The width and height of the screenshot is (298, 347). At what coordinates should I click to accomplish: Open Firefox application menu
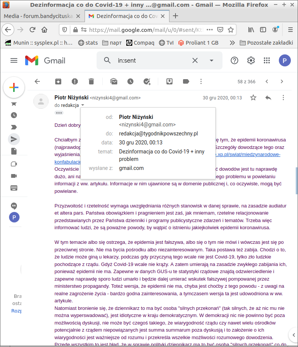coord(290,30)
